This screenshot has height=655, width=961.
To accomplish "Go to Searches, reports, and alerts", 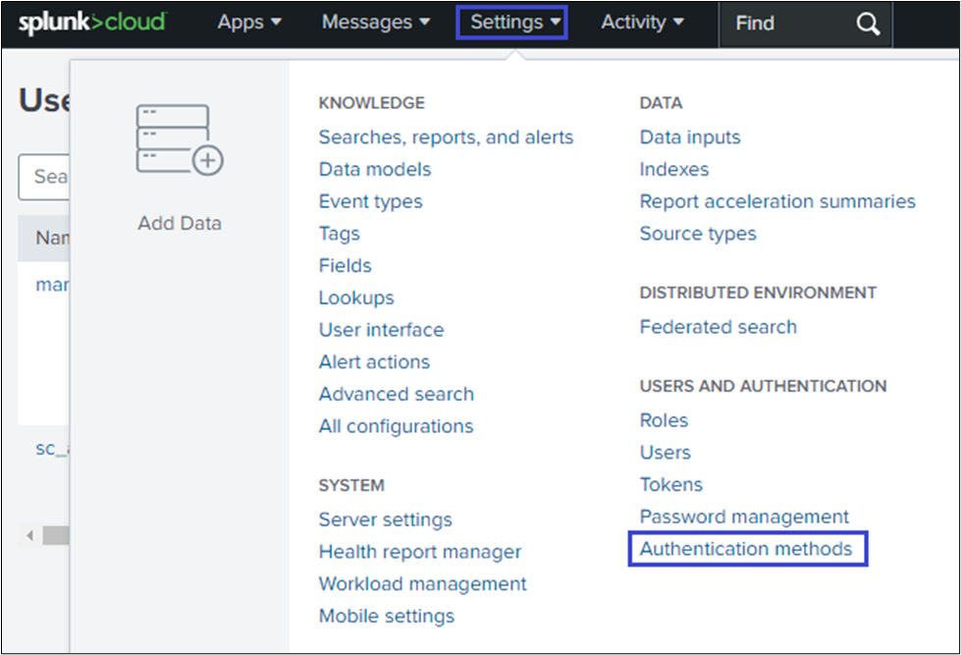I will pyautogui.click(x=446, y=137).
